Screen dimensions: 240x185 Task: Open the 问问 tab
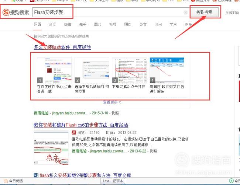click(158, 24)
